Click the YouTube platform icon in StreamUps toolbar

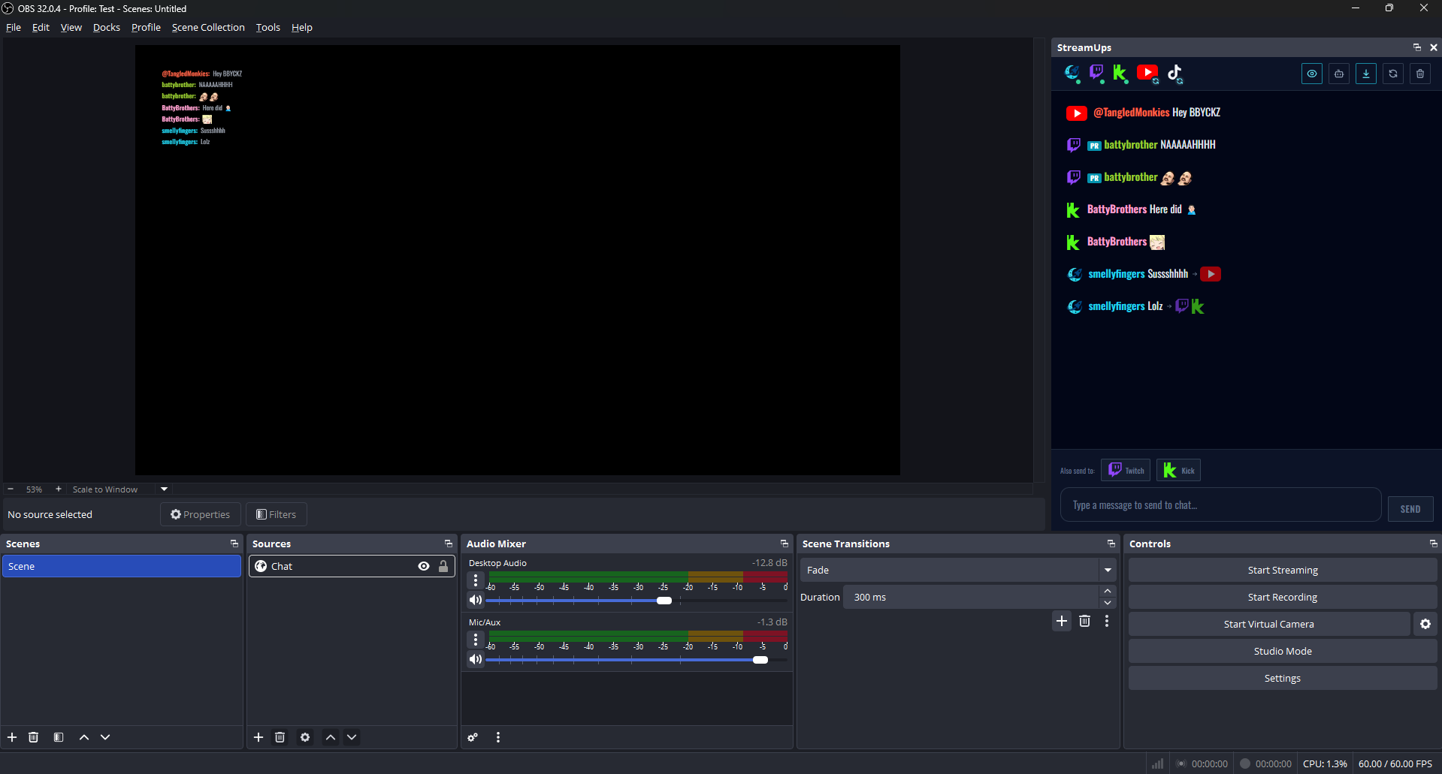point(1147,73)
